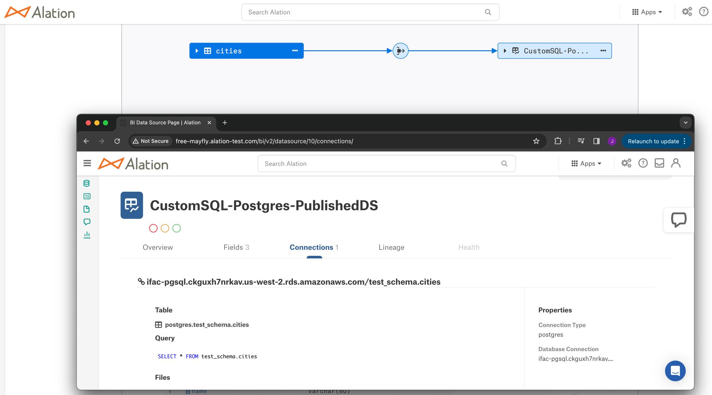Expand the cities lineage node

[x=197, y=51]
